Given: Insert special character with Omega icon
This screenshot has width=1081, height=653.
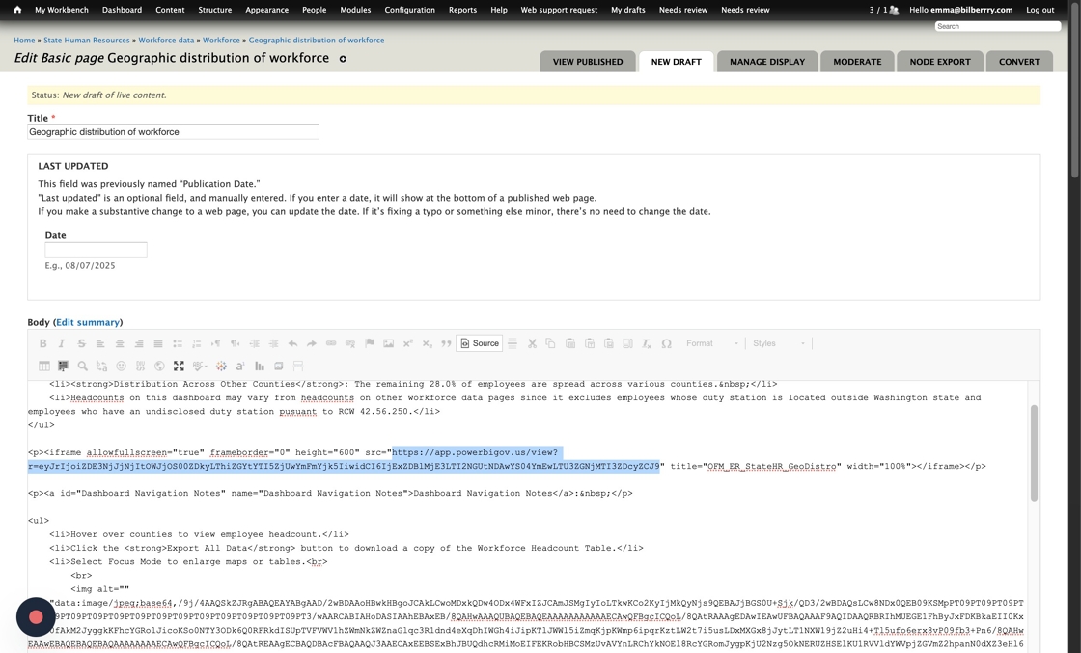Looking at the screenshot, I should [x=666, y=343].
